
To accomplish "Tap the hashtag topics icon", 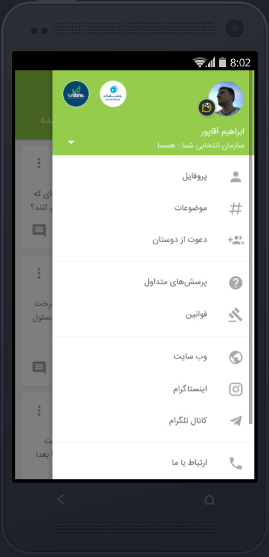I will (236, 208).
